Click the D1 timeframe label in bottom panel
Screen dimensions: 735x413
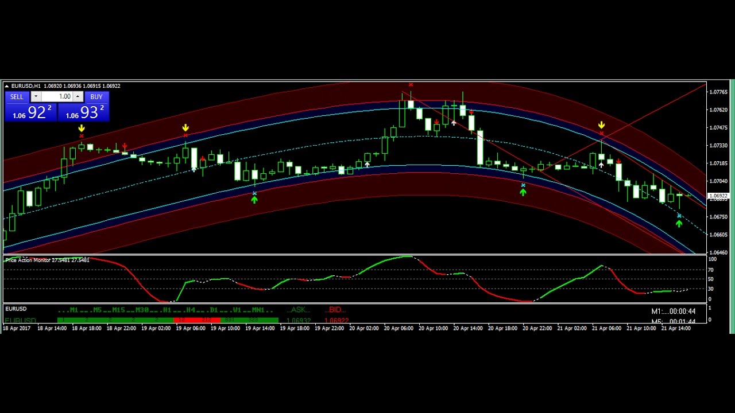click(214, 310)
